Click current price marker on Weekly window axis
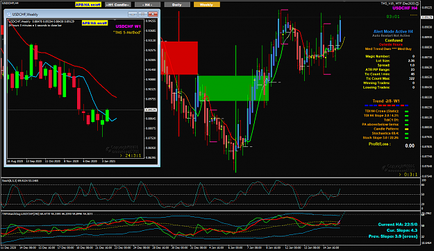Viewport: 434px width, 251px height. point(151,110)
